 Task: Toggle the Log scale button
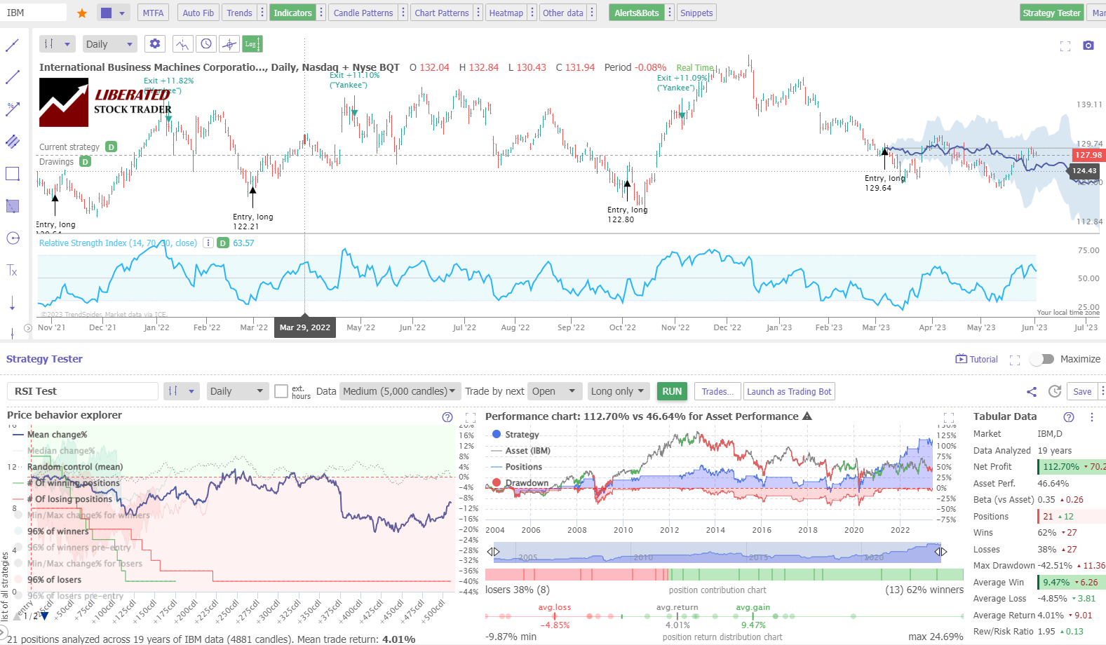(252, 44)
